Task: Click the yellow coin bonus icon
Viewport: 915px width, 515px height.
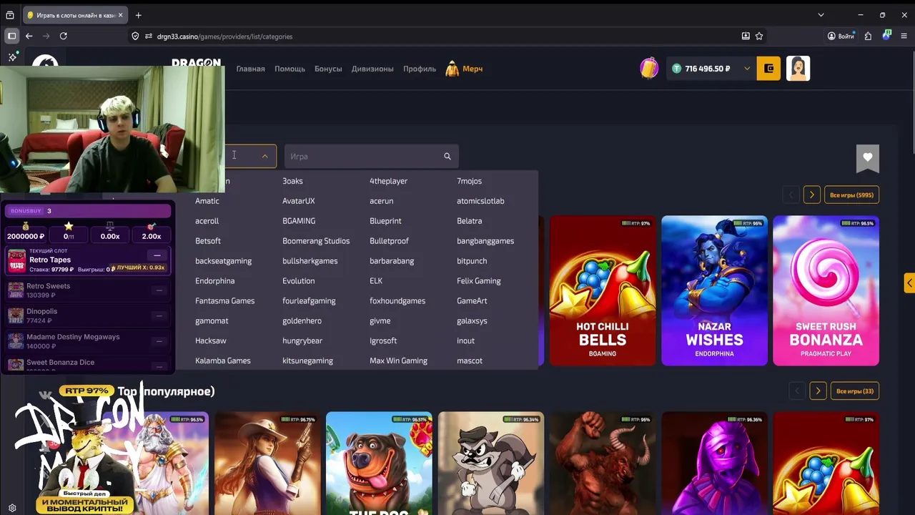Action: (649, 68)
